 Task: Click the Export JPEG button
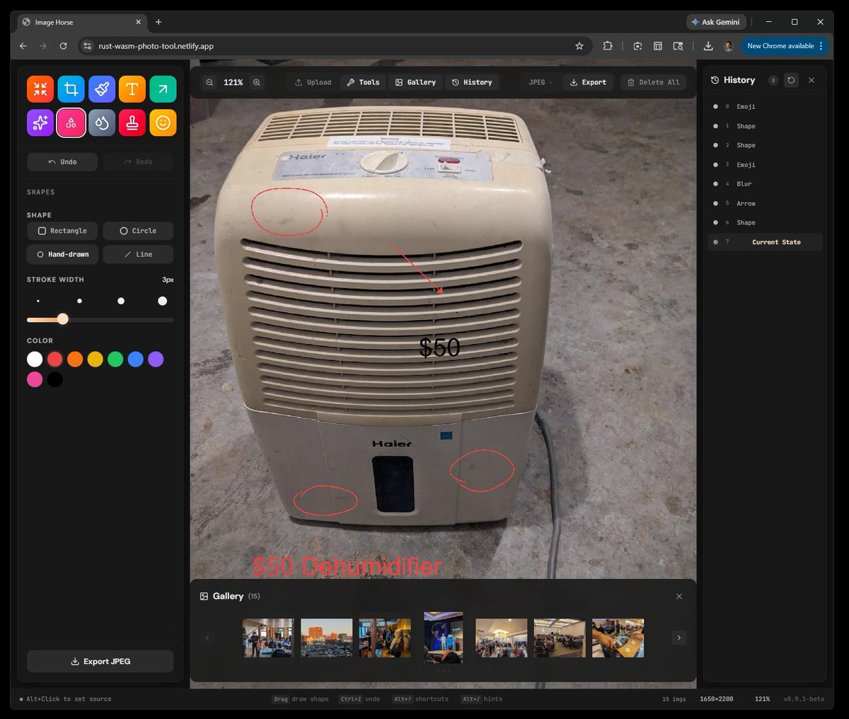coord(100,662)
